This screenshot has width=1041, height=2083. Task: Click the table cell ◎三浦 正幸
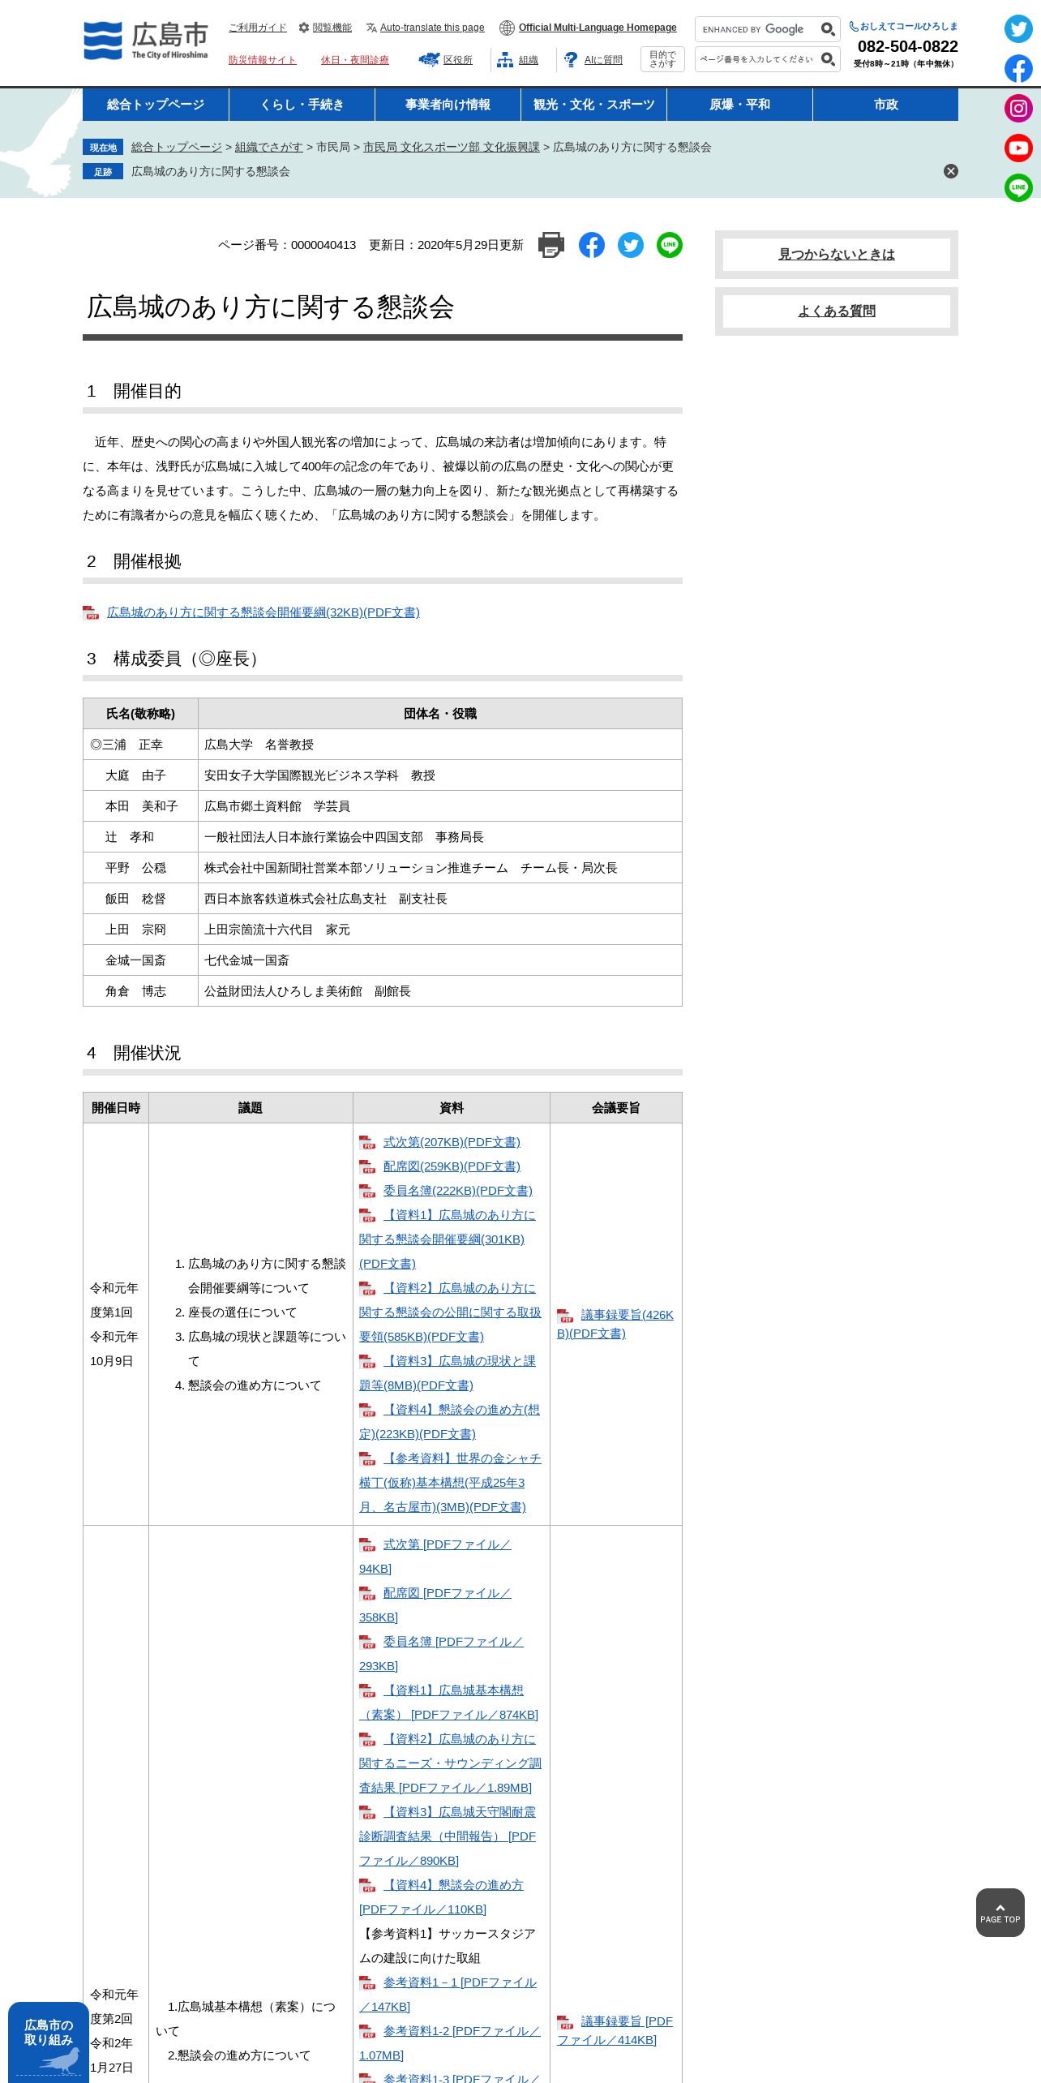(x=140, y=745)
